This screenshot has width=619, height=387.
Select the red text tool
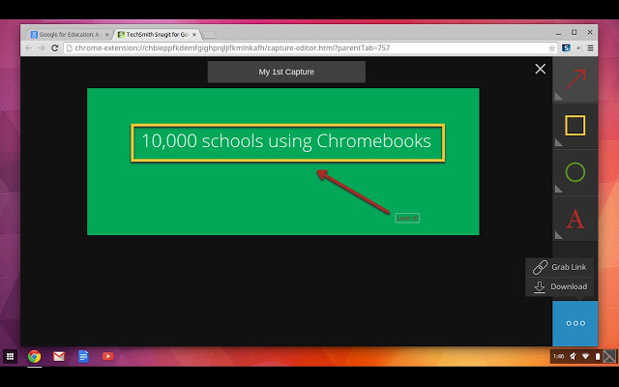coord(575,219)
